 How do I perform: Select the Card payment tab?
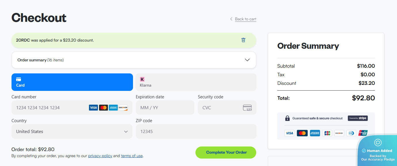[72, 82]
